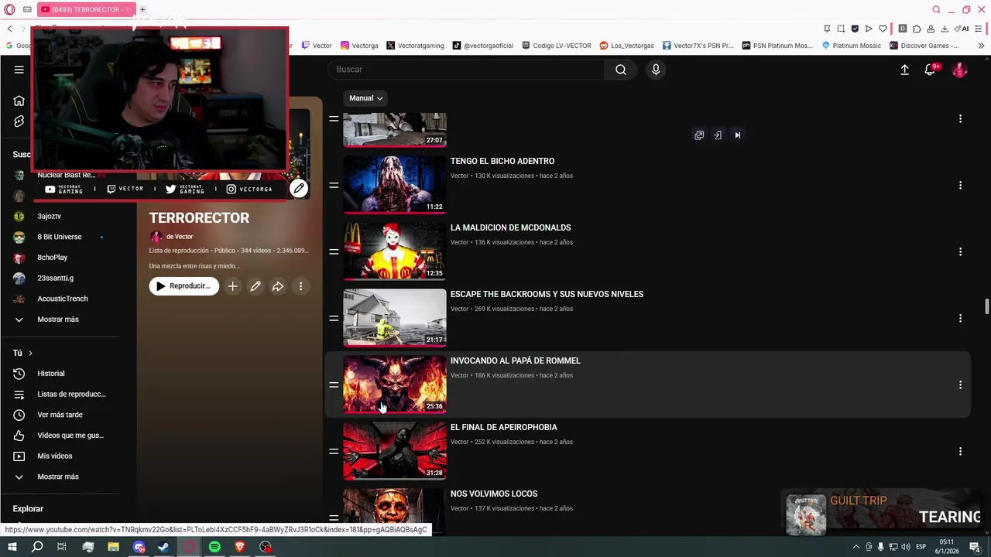The width and height of the screenshot is (991, 557).
Task: Open Steam from the taskbar
Action: 163,547
